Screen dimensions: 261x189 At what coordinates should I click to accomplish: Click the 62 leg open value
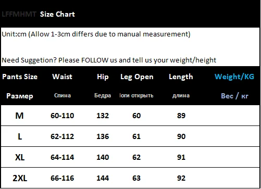(x=136, y=157)
